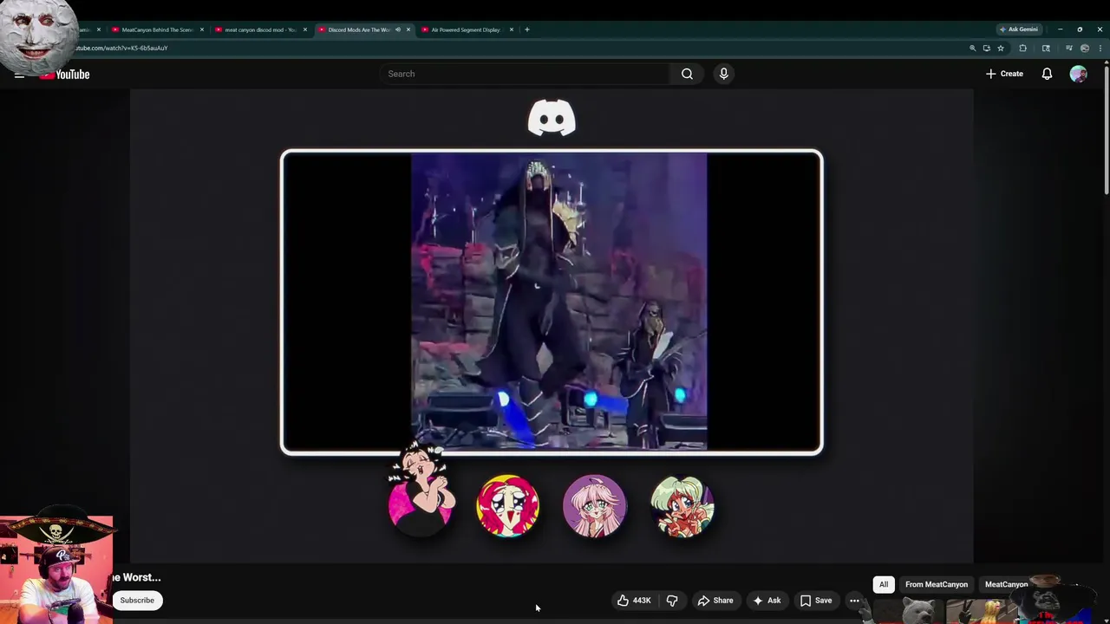1110x624 pixels.
Task: Open the zoom magnifier in the address bar
Action: click(972, 49)
